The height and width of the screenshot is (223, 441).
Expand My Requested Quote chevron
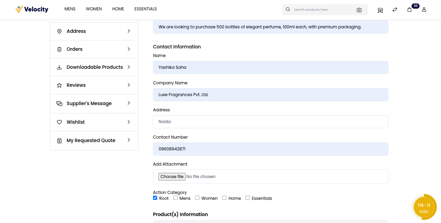click(x=129, y=140)
